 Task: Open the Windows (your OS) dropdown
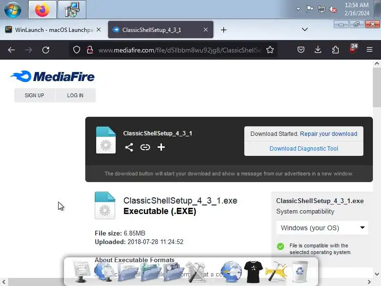coord(322,228)
